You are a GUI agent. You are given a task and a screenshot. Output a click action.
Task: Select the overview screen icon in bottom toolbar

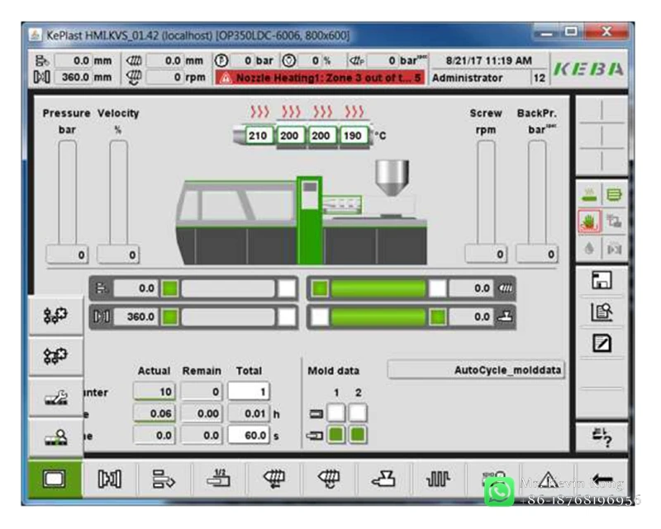click(55, 479)
